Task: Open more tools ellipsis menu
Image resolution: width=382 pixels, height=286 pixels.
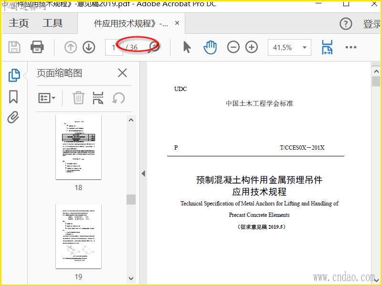Action: click(351, 47)
